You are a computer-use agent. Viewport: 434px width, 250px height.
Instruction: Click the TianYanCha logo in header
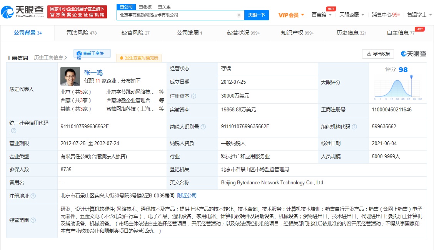pyautogui.click(x=23, y=12)
